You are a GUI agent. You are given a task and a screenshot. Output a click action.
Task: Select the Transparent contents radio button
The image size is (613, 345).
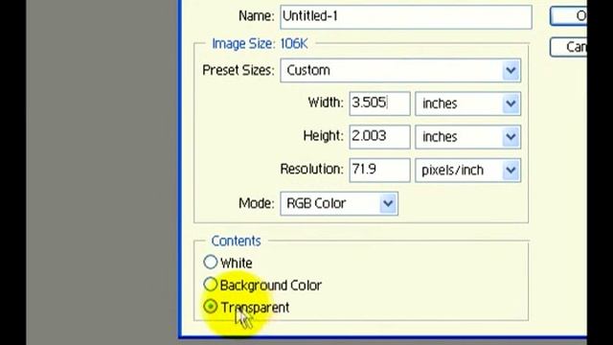[211, 307]
